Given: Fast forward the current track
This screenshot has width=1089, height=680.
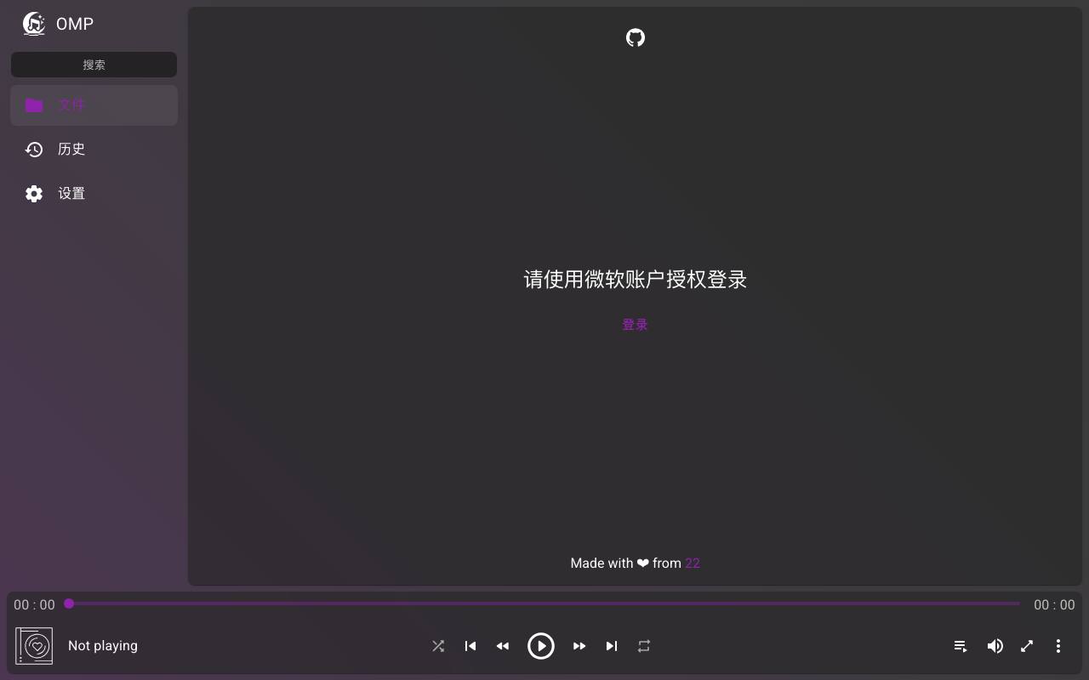Looking at the screenshot, I should click(579, 646).
